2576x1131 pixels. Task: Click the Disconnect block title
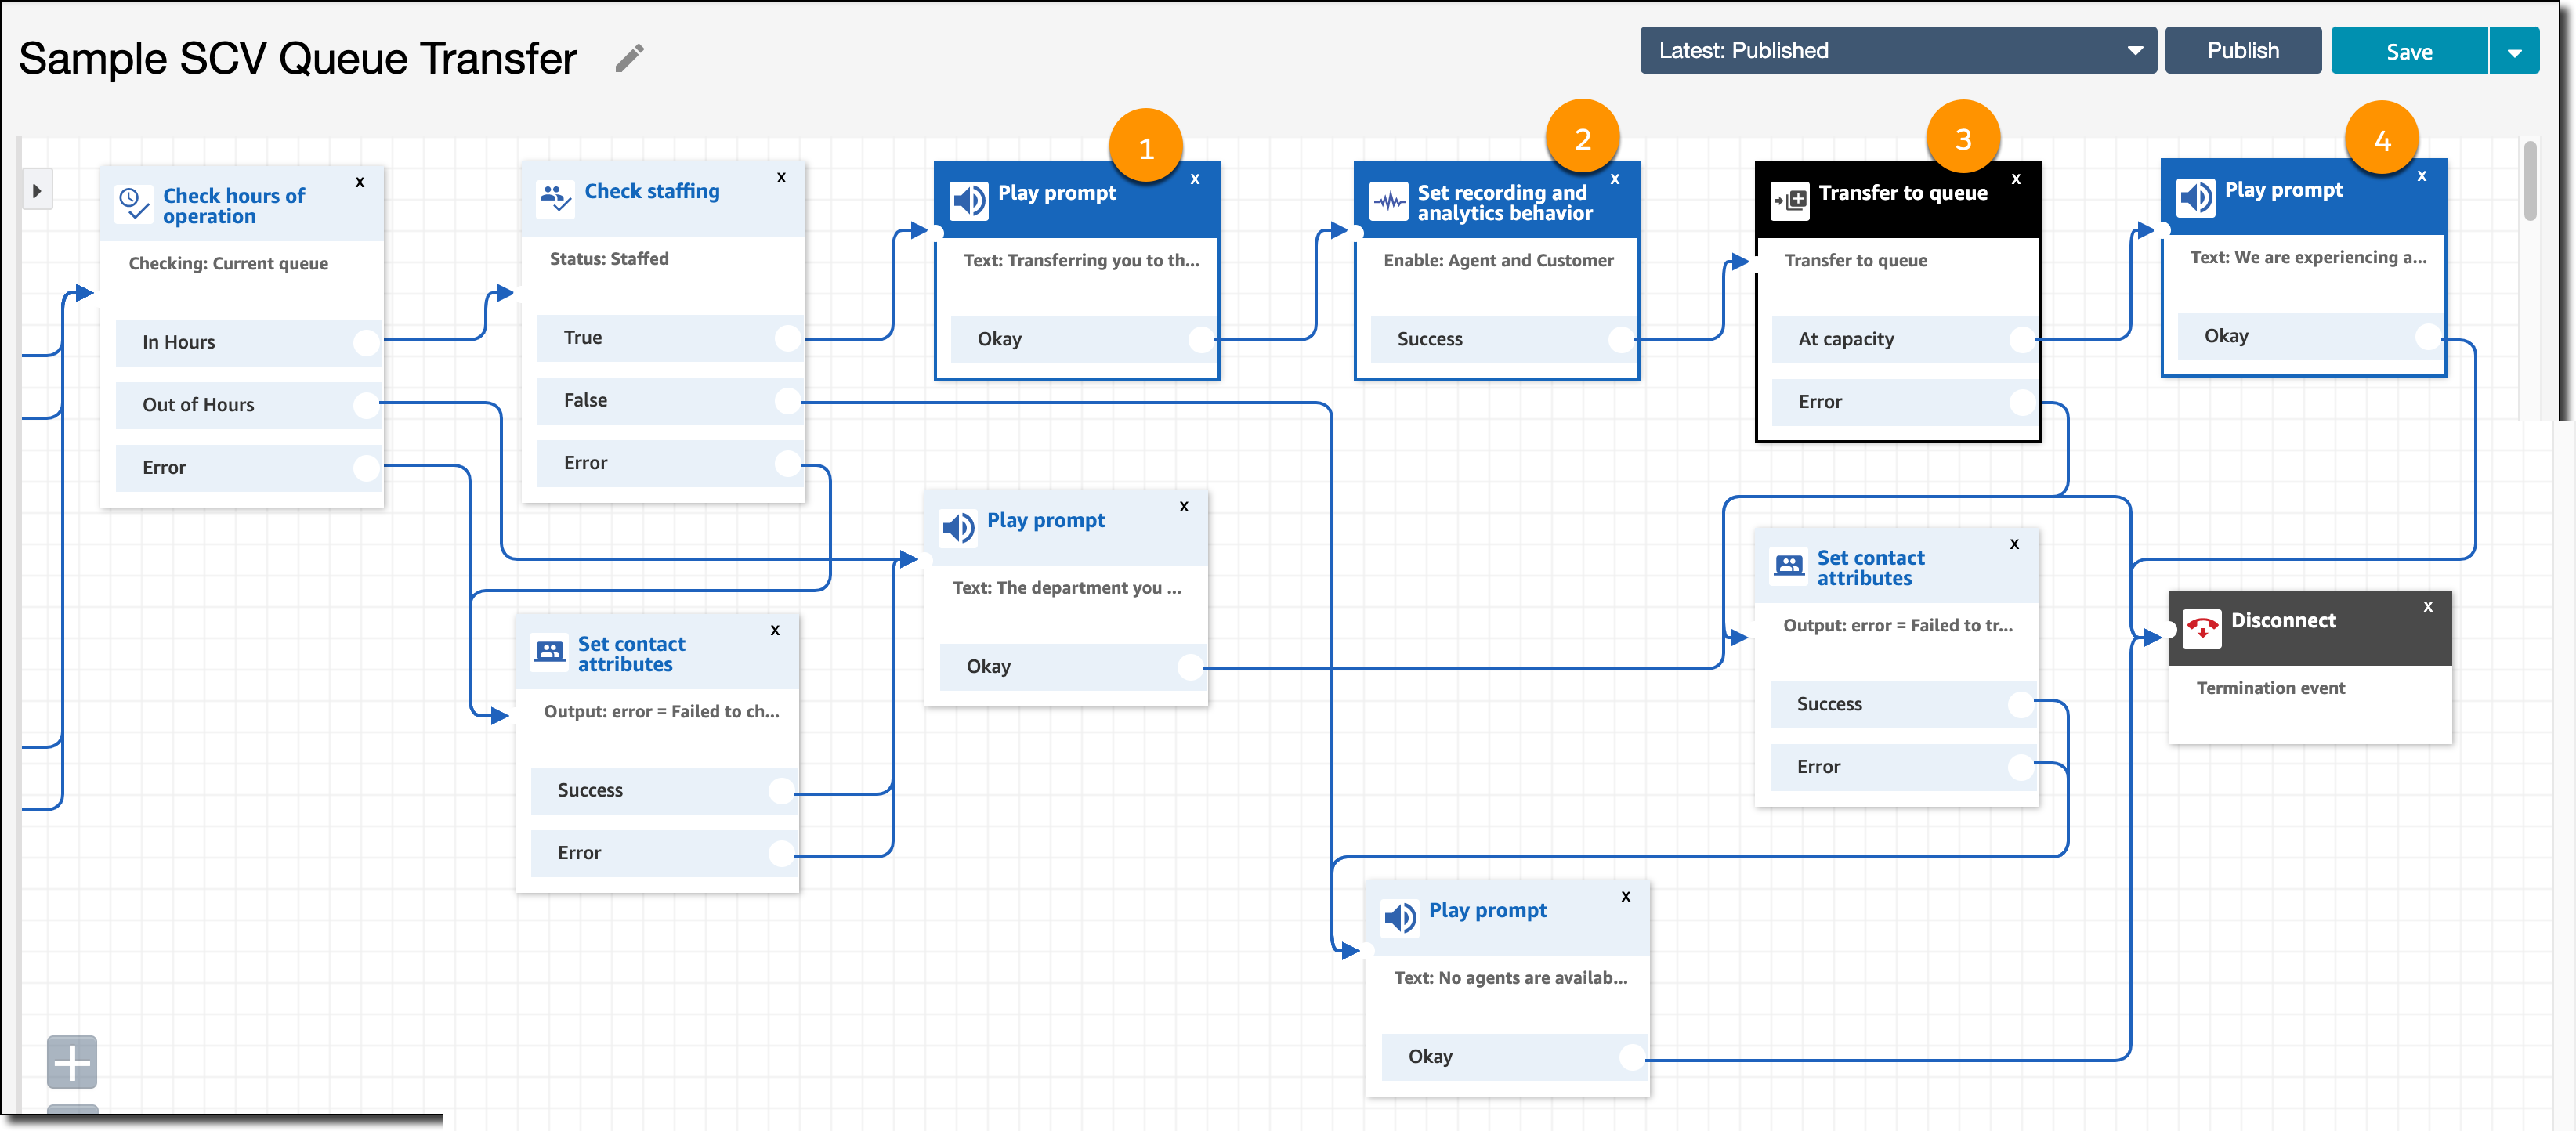(2283, 621)
